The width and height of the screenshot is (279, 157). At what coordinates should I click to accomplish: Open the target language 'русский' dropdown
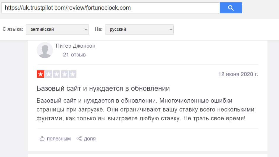click(139, 29)
